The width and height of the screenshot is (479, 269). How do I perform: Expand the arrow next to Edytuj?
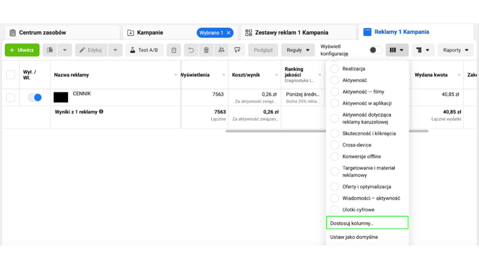115,50
